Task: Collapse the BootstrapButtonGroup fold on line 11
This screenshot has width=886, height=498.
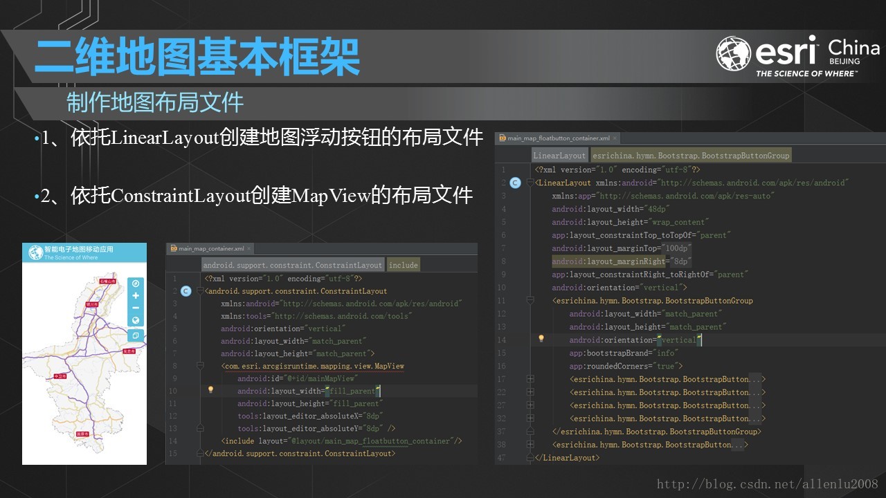Action: (x=530, y=300)
